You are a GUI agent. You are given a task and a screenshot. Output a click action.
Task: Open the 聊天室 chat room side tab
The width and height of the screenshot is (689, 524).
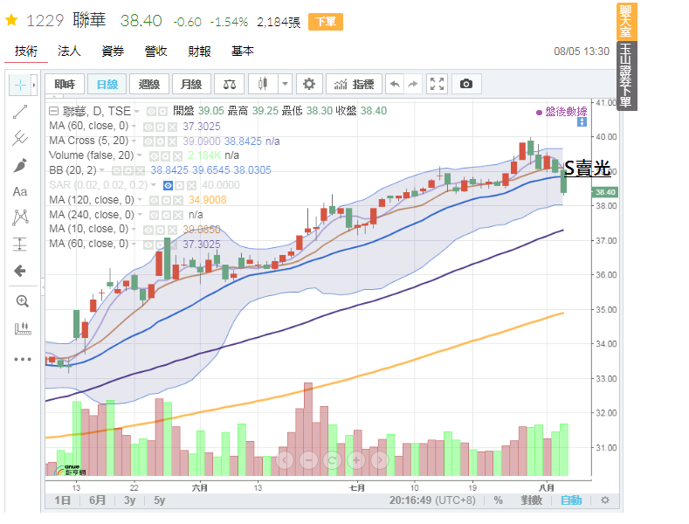(x=627, y=22)
